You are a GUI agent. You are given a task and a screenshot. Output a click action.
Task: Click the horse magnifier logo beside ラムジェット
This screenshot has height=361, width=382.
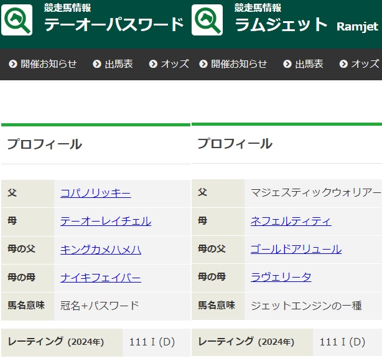tap(207, 21)
